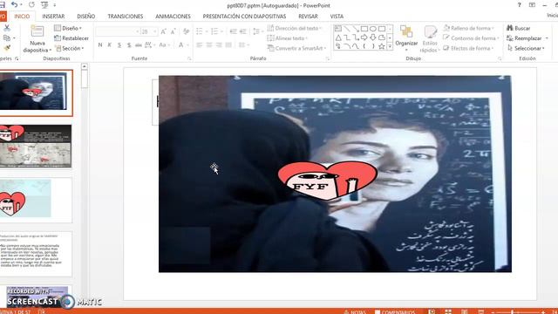Click the Undo arrow in quick access toolbar

point(14,4)
